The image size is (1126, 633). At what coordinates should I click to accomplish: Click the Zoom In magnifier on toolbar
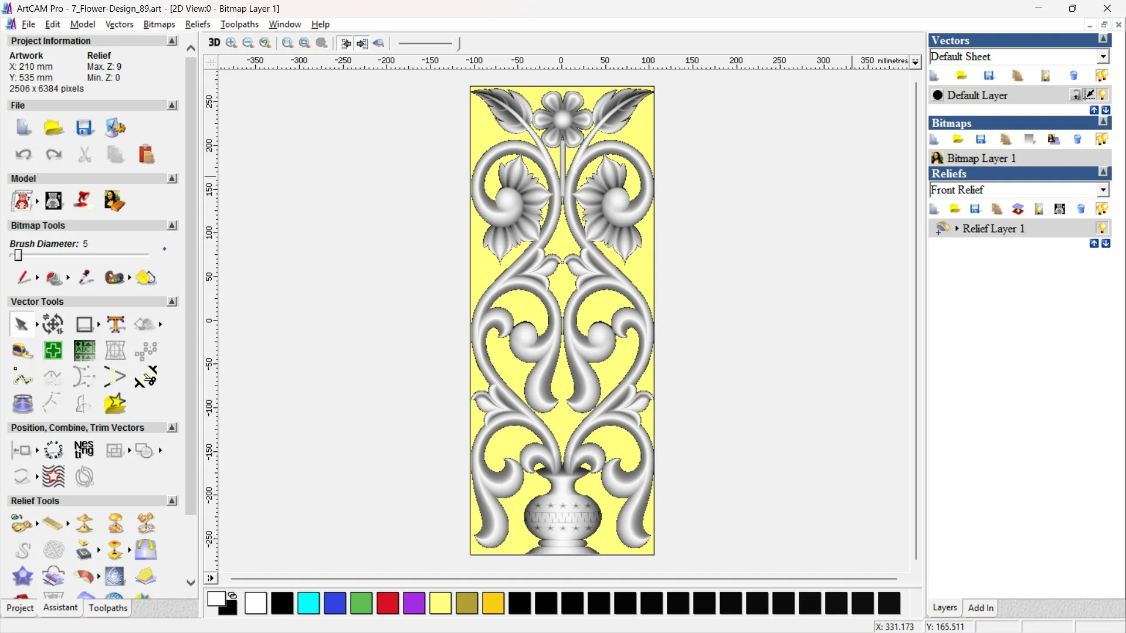point(231,43)
